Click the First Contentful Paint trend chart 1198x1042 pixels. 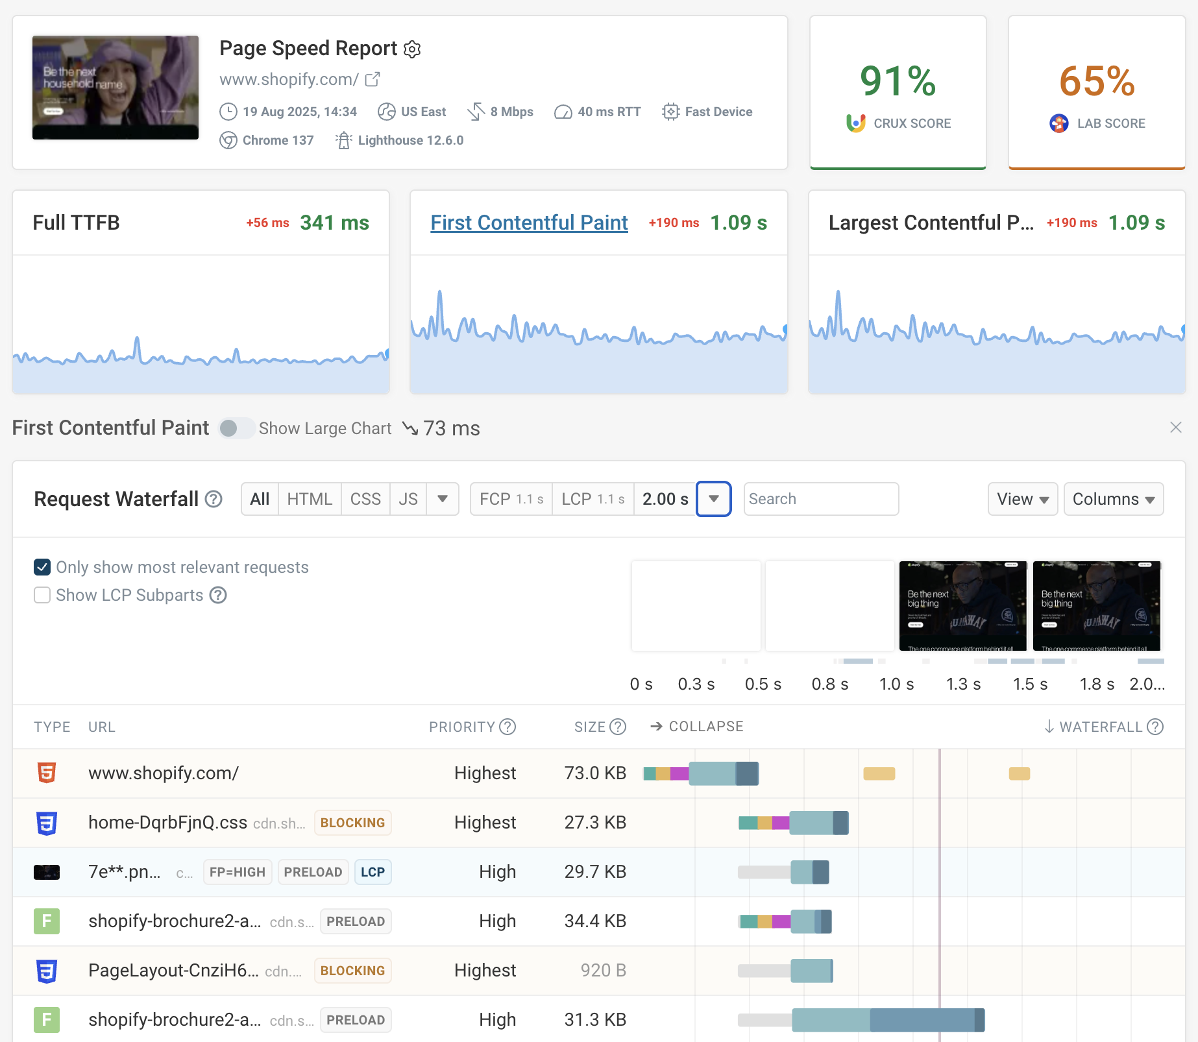599,324
